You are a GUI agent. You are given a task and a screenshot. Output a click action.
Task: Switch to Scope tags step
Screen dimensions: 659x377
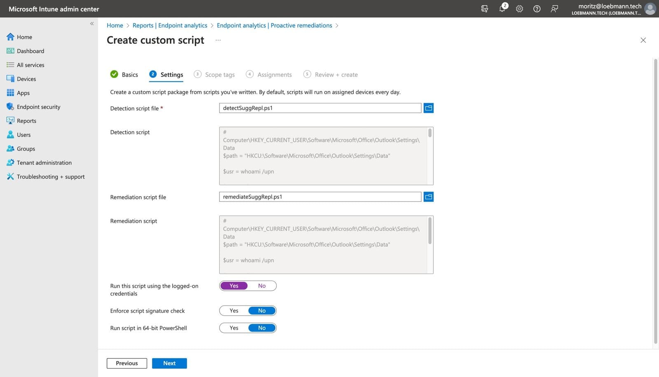pyautogui.click(x=214, y=75)
